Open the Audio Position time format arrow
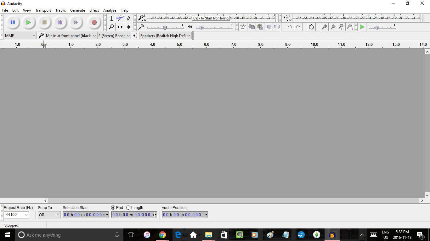 click(206, 215)
